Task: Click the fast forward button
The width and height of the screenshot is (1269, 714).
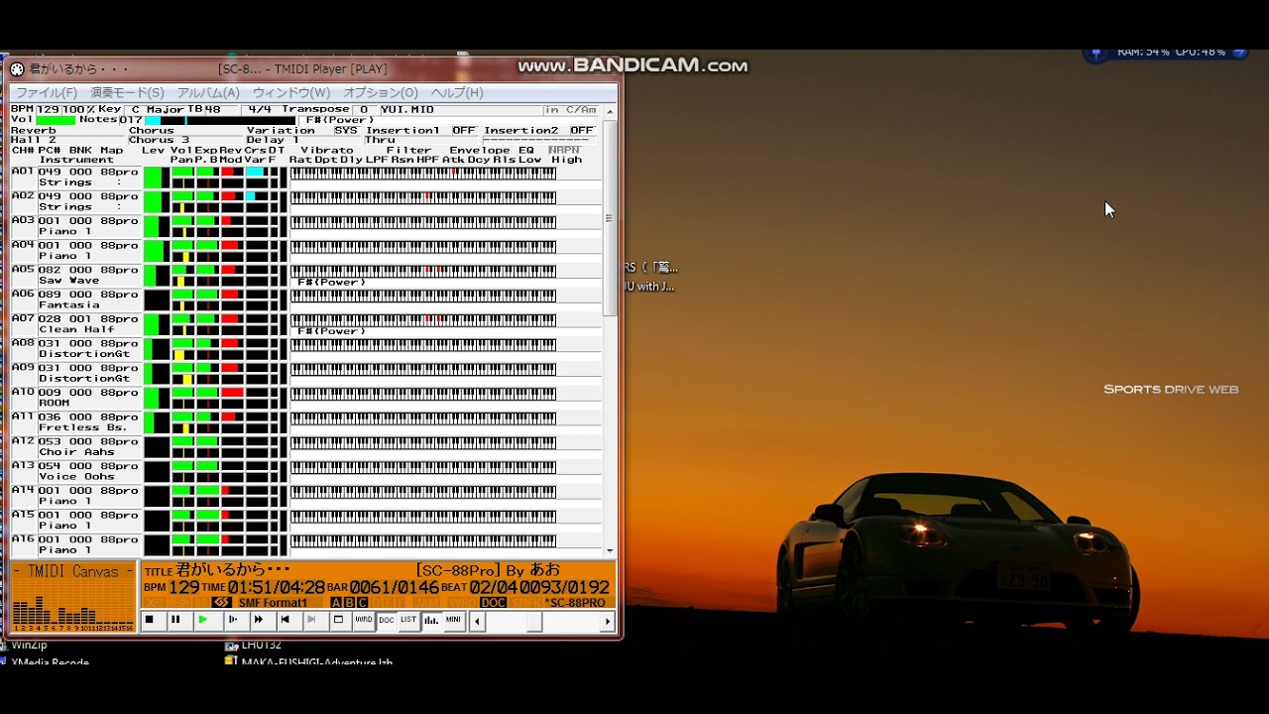Action: [258, 620]
